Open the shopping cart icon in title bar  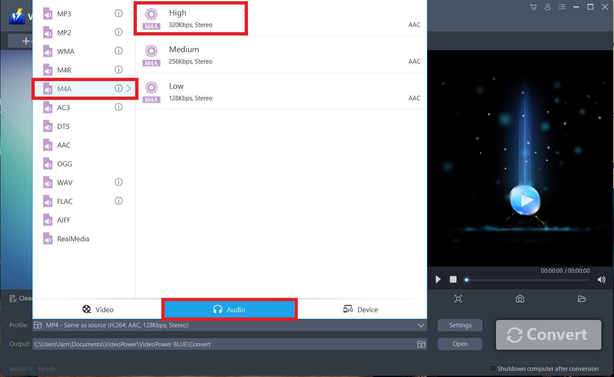click(533, 7)
